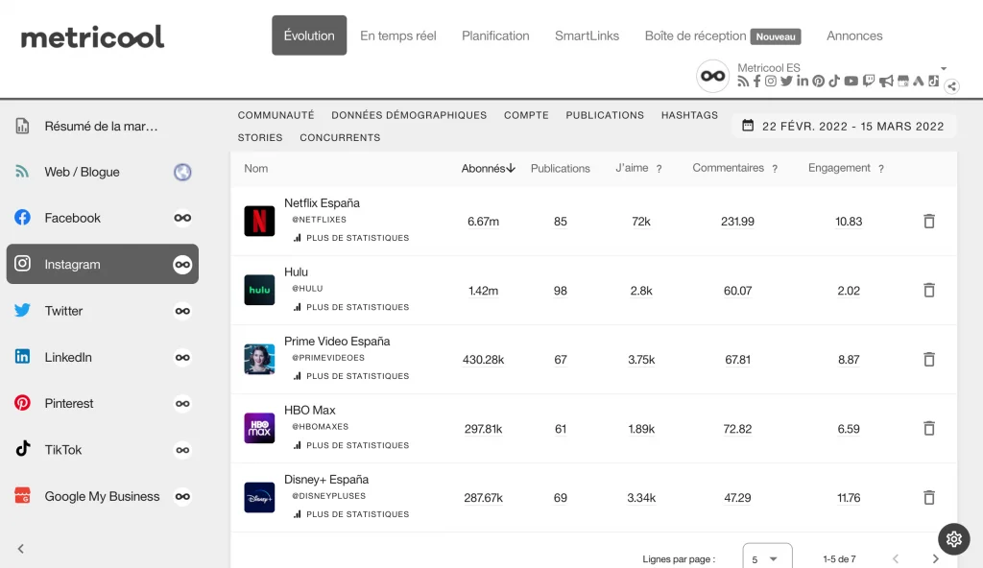Go to the next page of competitors
The image size is (983, 568).
click(x=935, y=558)
